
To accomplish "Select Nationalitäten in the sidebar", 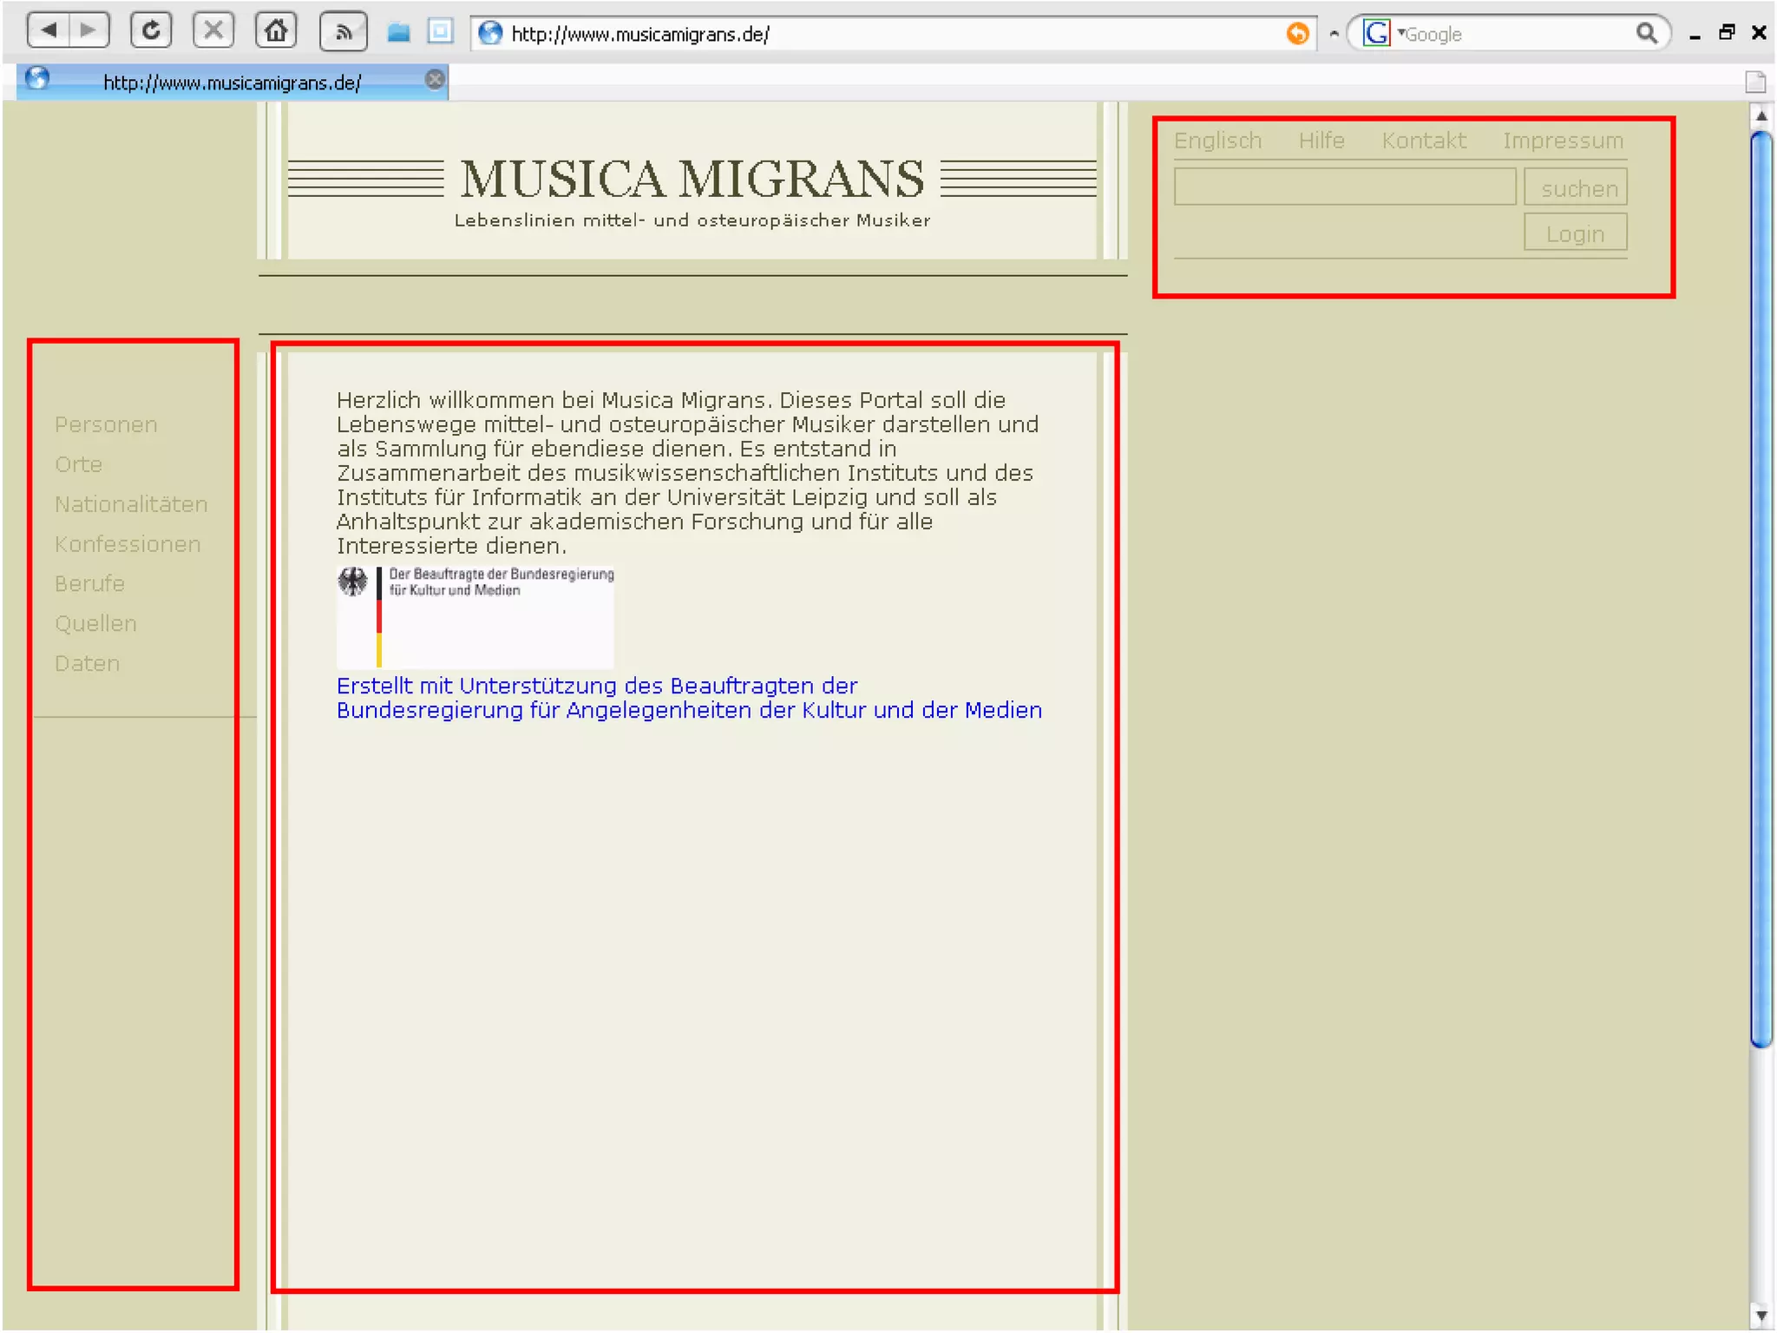I will point(131,504).
